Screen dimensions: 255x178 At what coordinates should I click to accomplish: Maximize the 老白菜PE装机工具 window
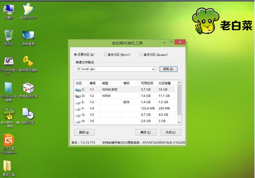(x=171, y=42)
